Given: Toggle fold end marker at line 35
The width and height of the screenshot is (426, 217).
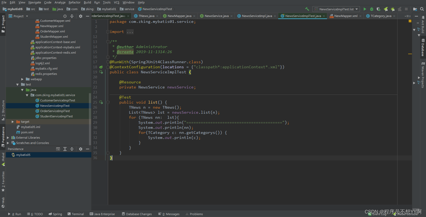Looking at the screenshot, I should click(108, 153).
